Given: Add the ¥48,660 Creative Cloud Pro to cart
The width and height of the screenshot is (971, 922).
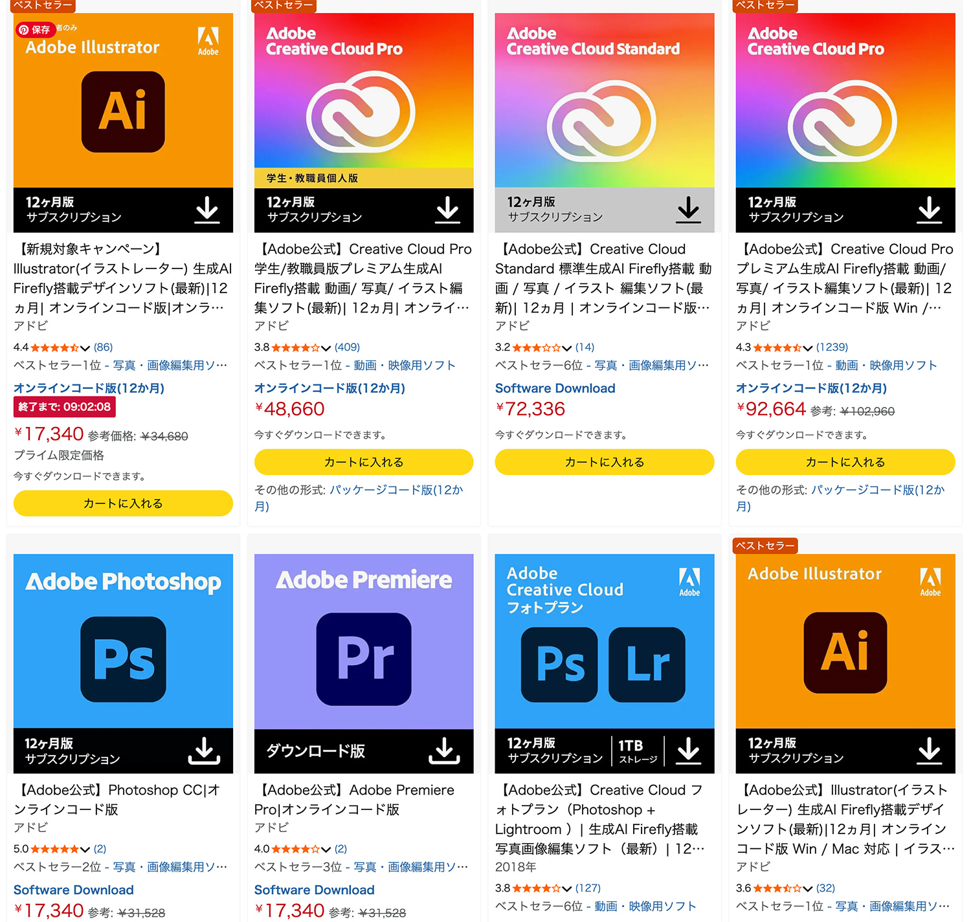Looking at the screenshot, I should [x=364, y=462].
